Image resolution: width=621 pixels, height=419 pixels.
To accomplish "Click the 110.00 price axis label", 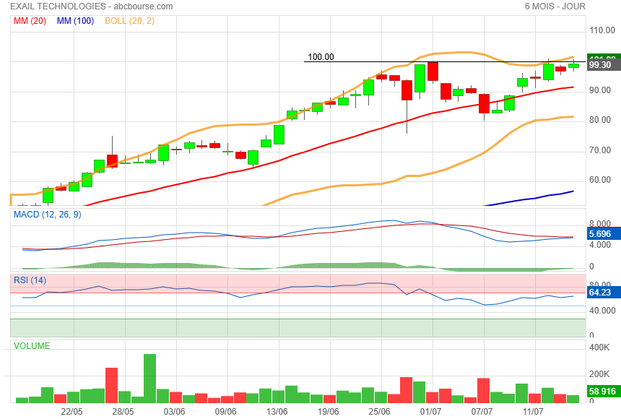I will pyautogui.click(x=602, y=30).
